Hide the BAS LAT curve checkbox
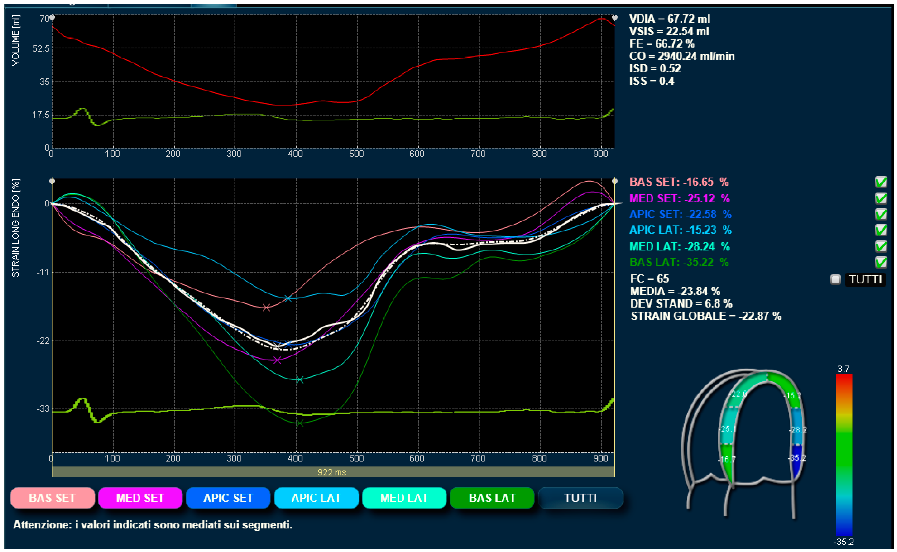The width and height of the screenshot is (897, 552). (x=881, y=262)
